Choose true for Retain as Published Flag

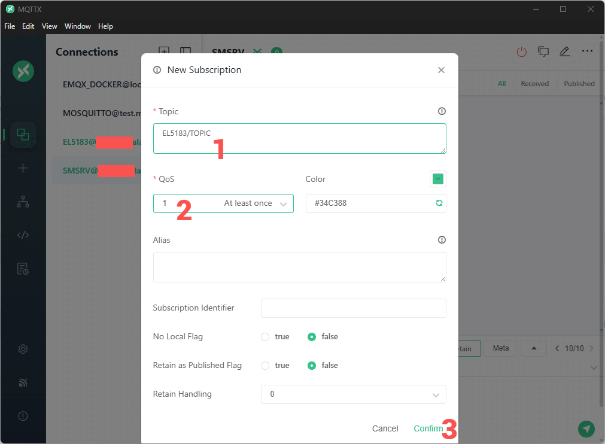265,365
